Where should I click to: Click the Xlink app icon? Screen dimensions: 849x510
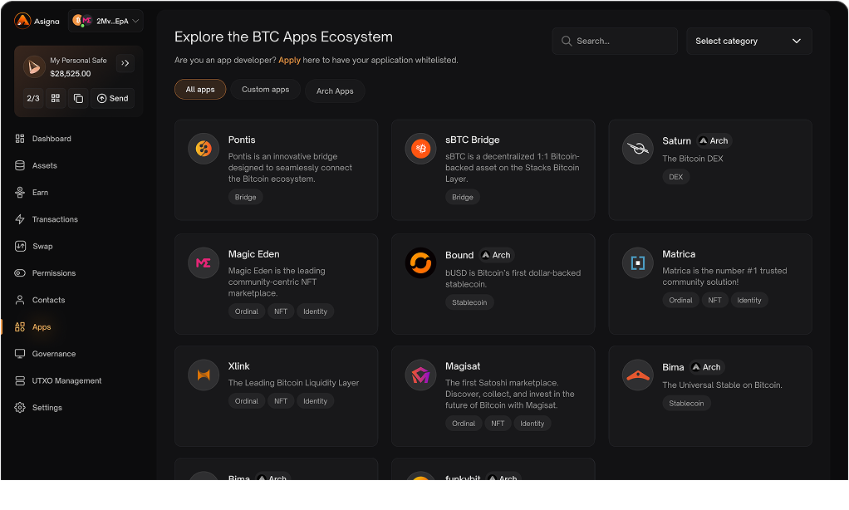point(204,375)
